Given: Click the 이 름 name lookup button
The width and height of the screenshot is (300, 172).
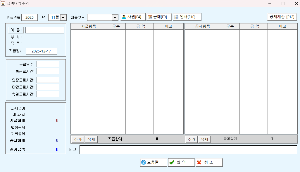Looking at the screenshot, I should [x=16, y=30].
